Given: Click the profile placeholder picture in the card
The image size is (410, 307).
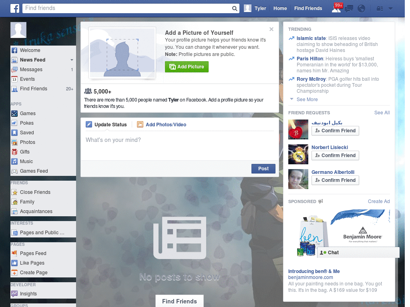Looking at the screenshot, I should [123, 52].
